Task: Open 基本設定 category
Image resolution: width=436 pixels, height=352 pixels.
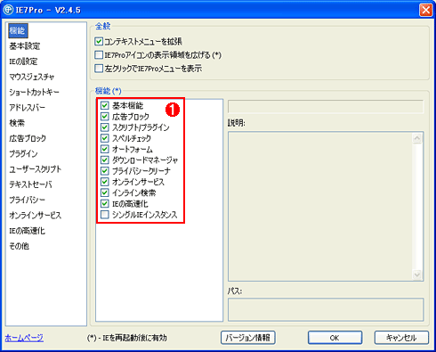Action: point(25,46)
